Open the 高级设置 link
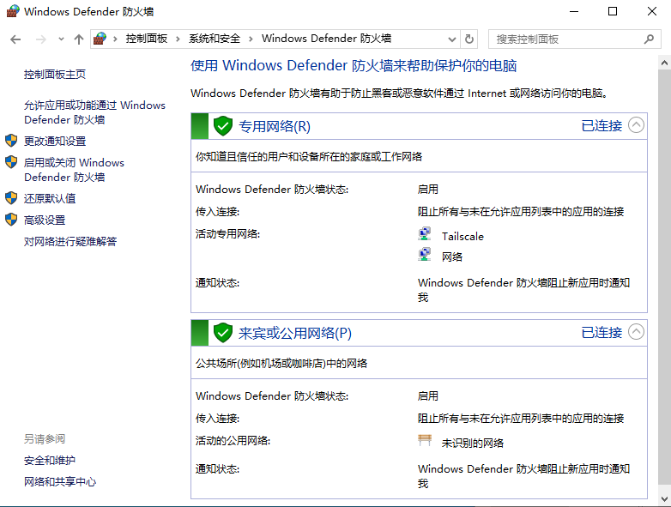The image size is (671, 507). (45, 220)
